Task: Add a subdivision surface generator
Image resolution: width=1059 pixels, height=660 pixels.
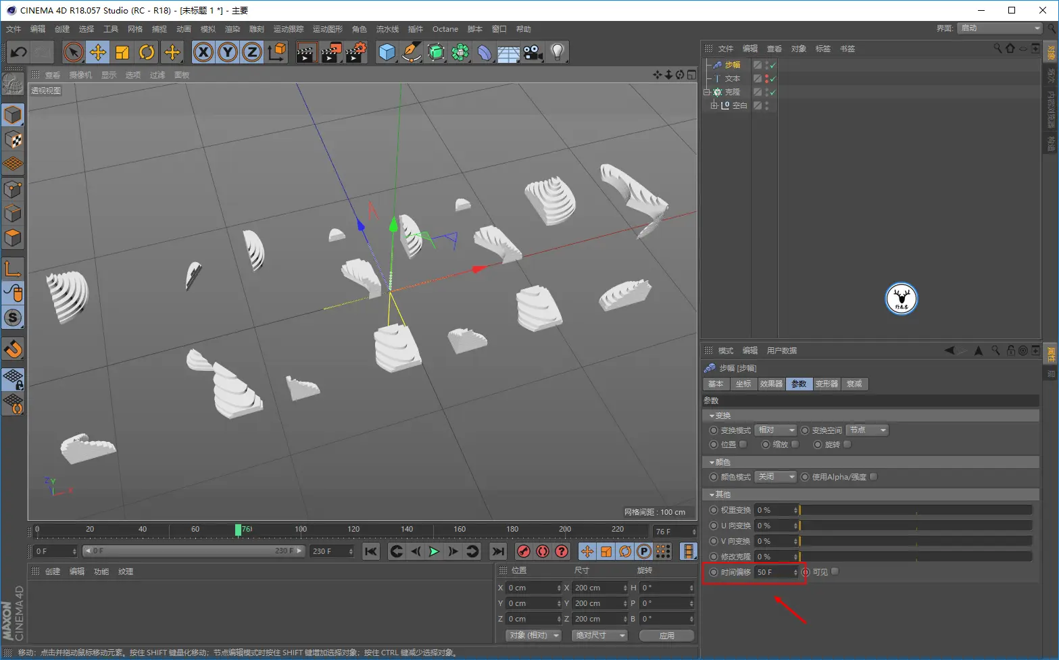Action: [436, 52]
